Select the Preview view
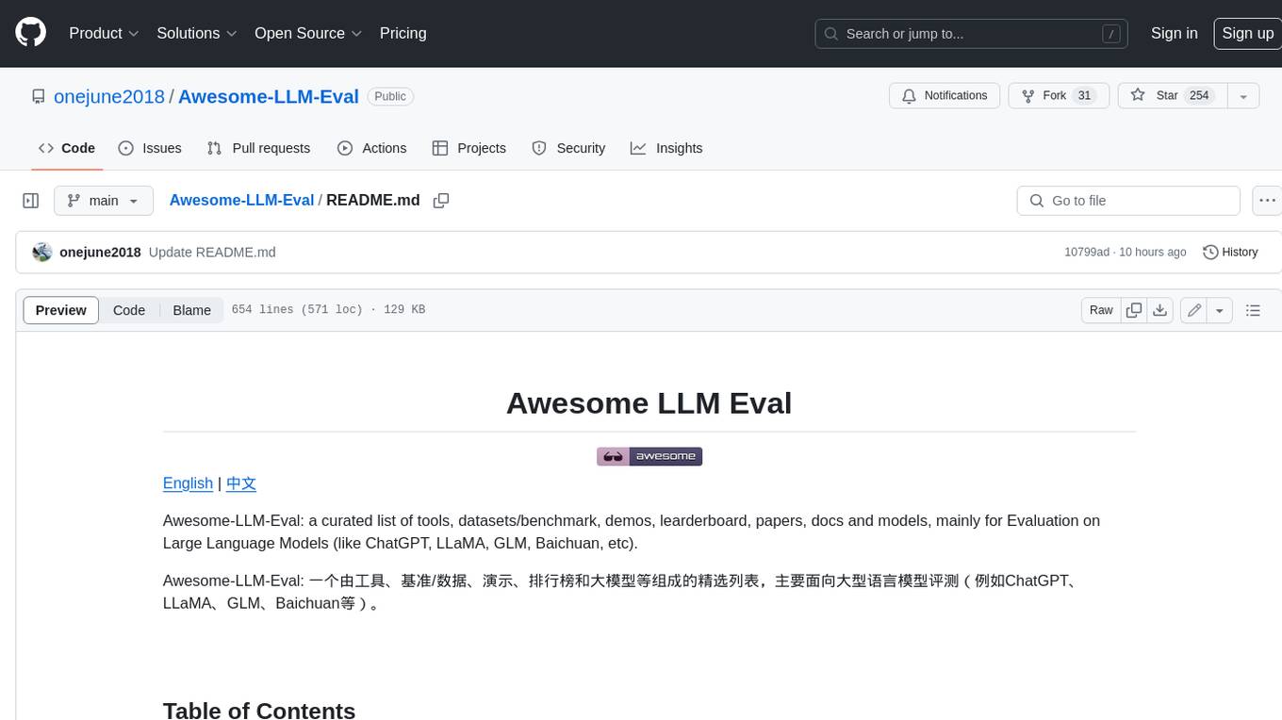 click(60, 310)
